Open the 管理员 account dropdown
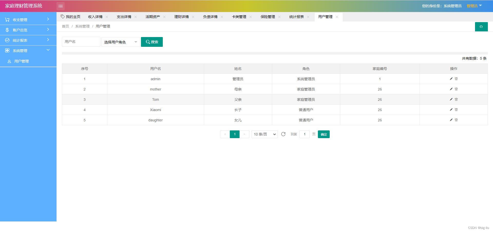The image size is (493, 232). pyautogui.click(x=474, y=6)
